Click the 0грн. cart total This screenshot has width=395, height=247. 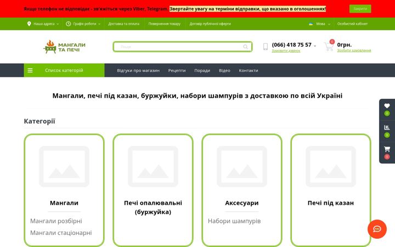point(345,44)
